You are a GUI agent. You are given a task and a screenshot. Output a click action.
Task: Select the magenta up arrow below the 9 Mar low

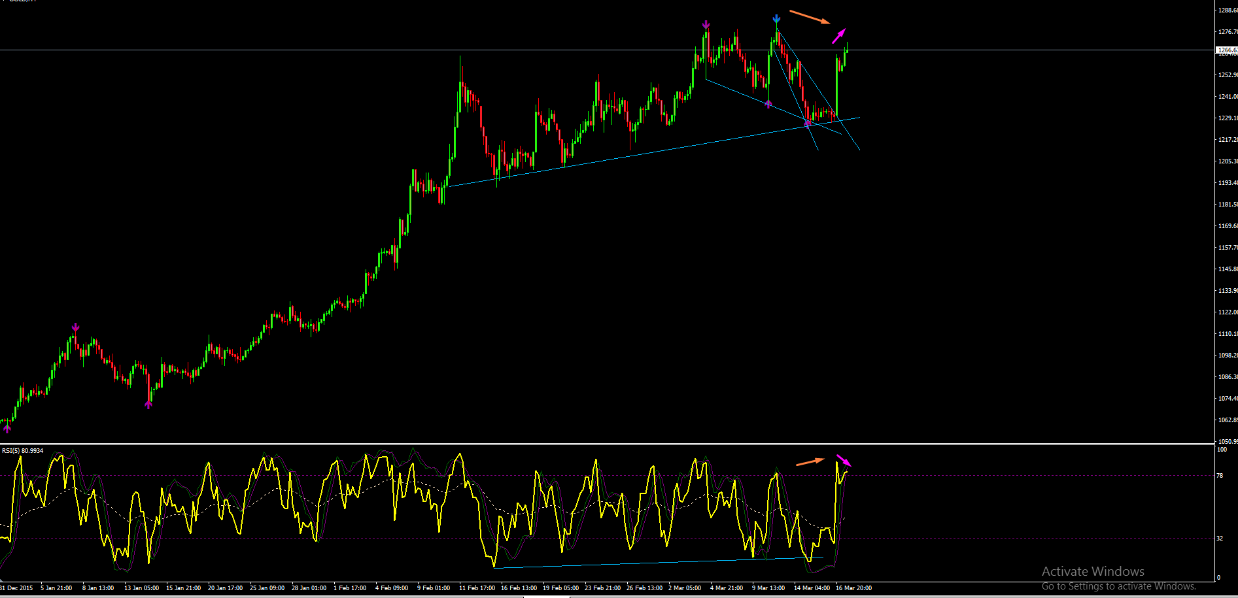coord(768,103)
